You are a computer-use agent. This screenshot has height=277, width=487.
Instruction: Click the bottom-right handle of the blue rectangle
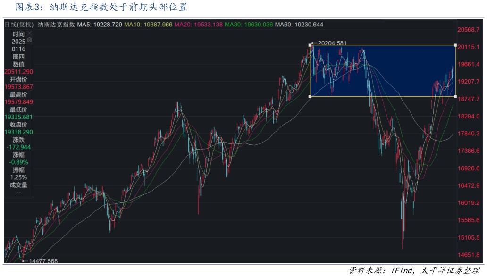coord(455,96)
